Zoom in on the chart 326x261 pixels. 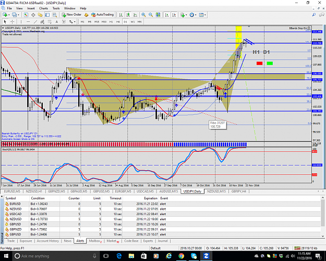(143, 15)
